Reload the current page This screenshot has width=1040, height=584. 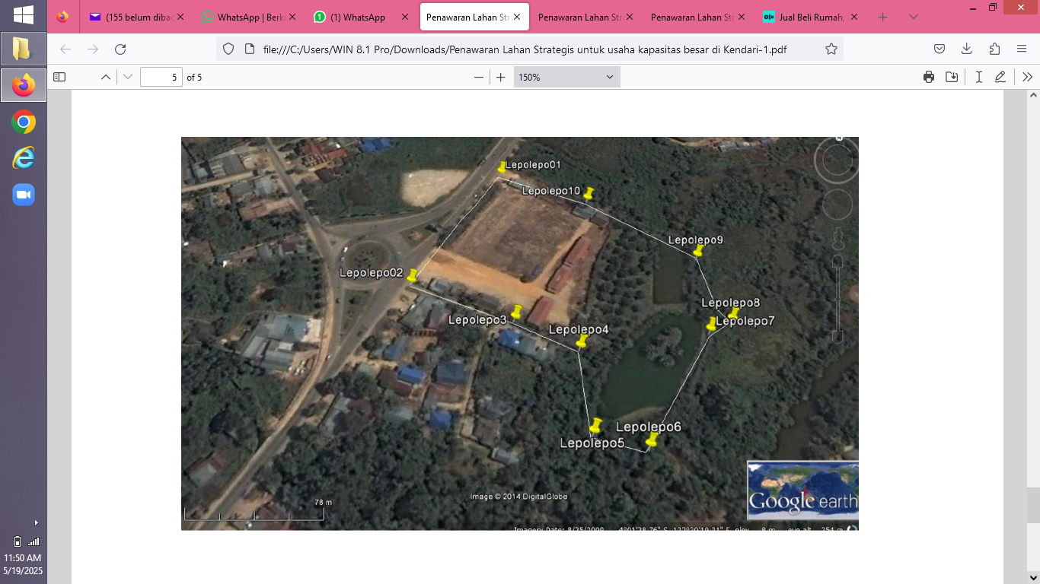(120, 49)
